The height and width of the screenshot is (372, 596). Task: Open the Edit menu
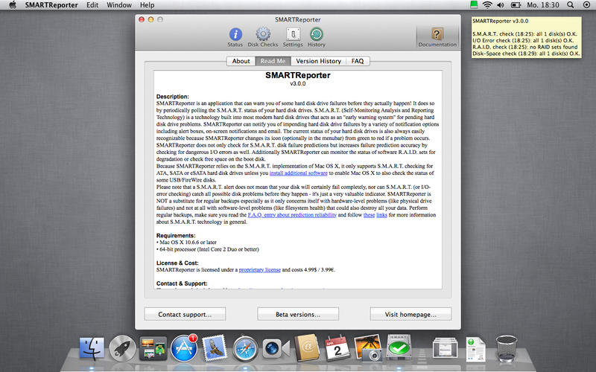[92, 5]
